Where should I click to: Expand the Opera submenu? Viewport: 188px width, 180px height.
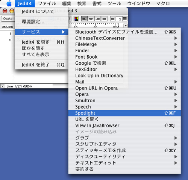(x=124, y=94)
